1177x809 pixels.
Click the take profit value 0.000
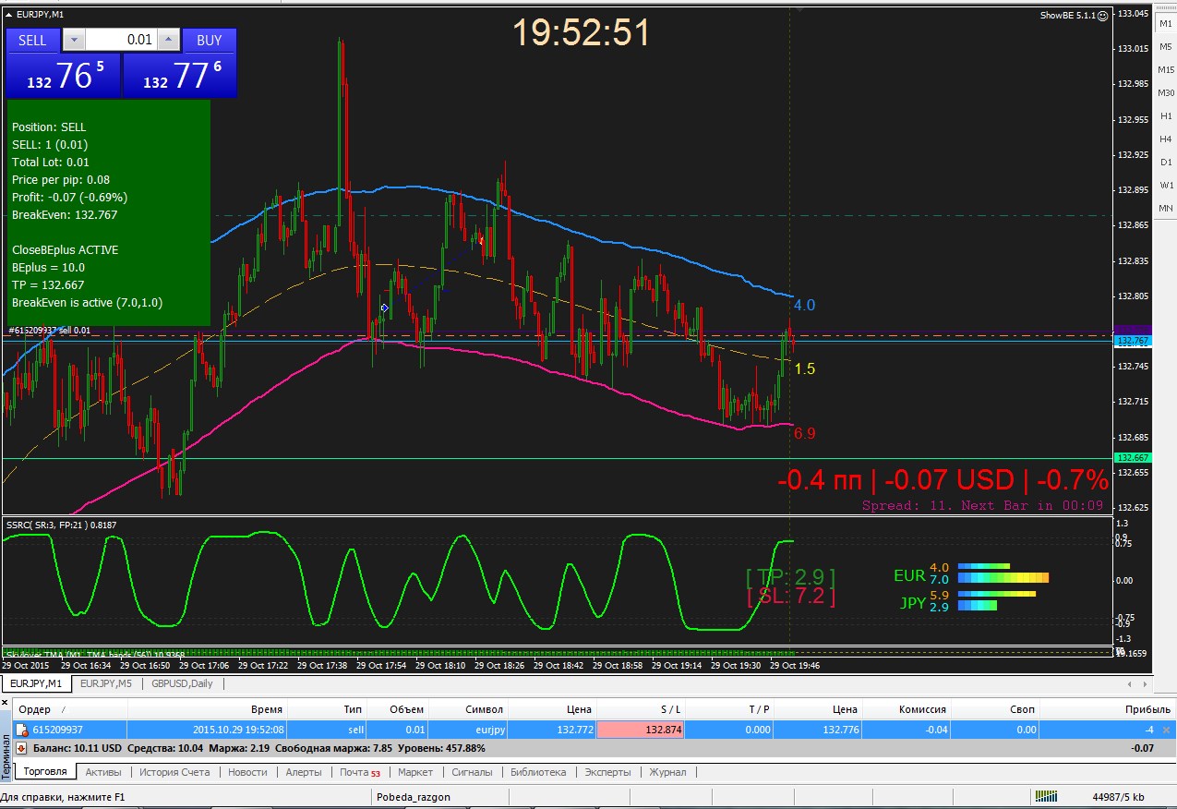point(727,730)
